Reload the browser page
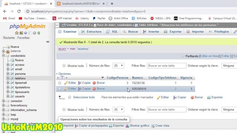 (x=19, y=11)
